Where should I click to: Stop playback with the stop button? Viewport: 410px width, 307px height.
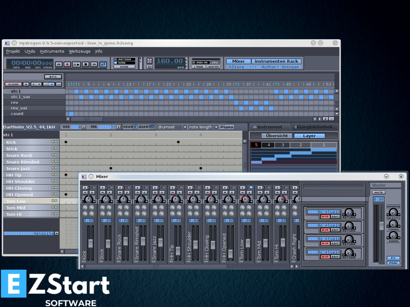pos(85,64)
